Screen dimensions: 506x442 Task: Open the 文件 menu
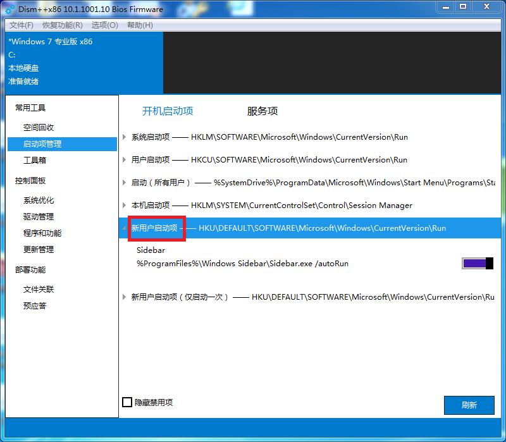(x=21, y=25)
